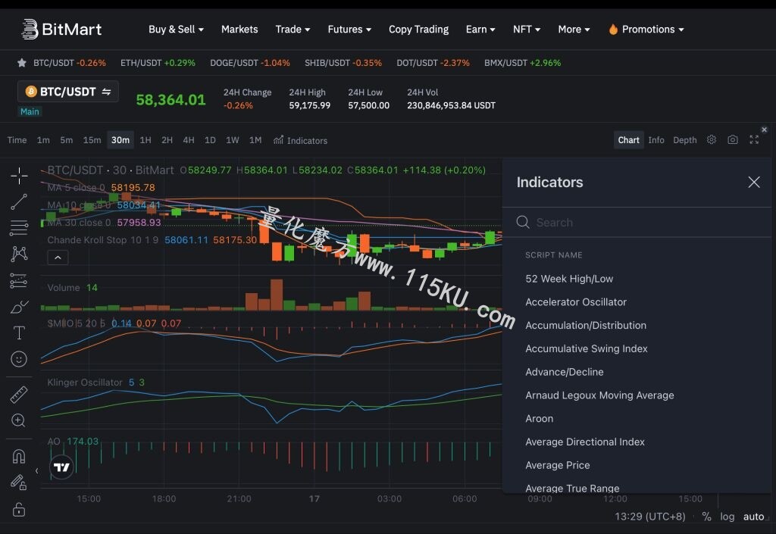The width and height of the screenshot is (776, 534).
Task: Activate the zoom in tool
Action: (19, 420)
